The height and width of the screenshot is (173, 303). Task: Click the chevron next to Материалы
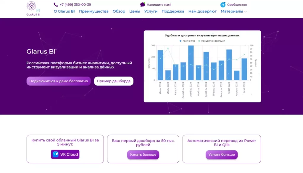[245, 12]
